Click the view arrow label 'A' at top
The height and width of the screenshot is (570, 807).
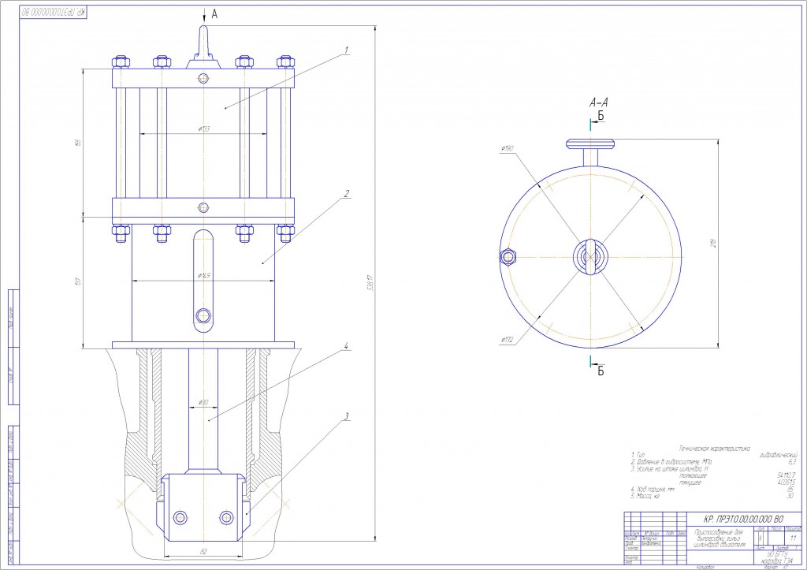click(x=214, y=14)
